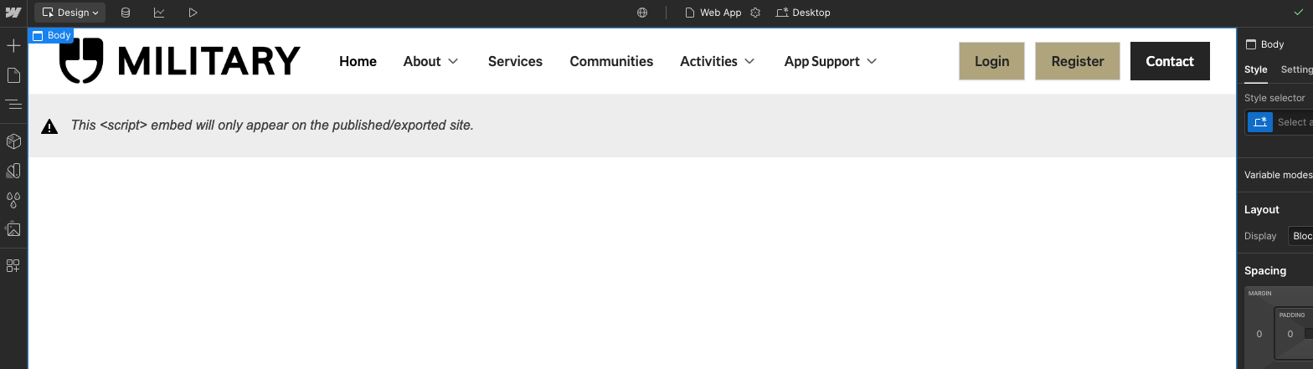
Task: Click the Style selector input field
Action: coord(1295,122)
